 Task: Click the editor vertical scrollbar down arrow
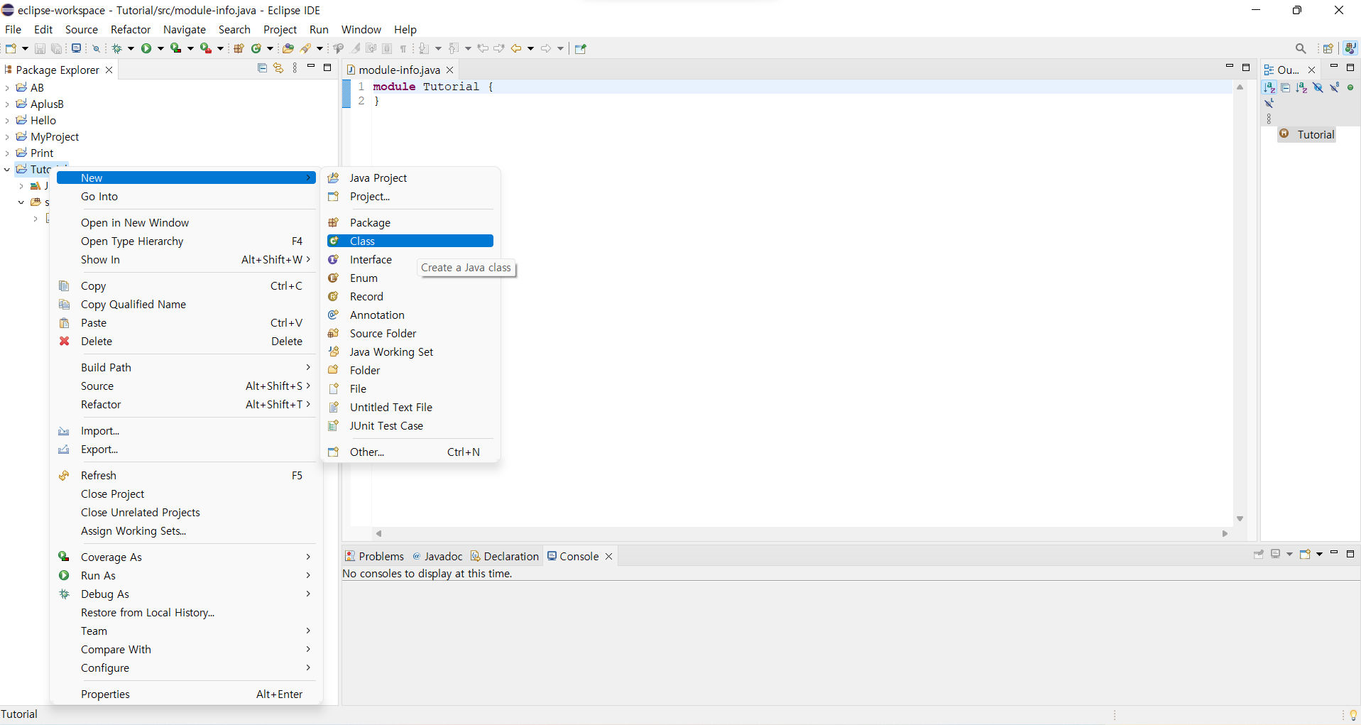tap(1240, 519)
